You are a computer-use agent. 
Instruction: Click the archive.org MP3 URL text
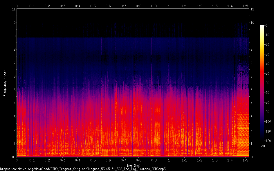(x=85, y=169)
